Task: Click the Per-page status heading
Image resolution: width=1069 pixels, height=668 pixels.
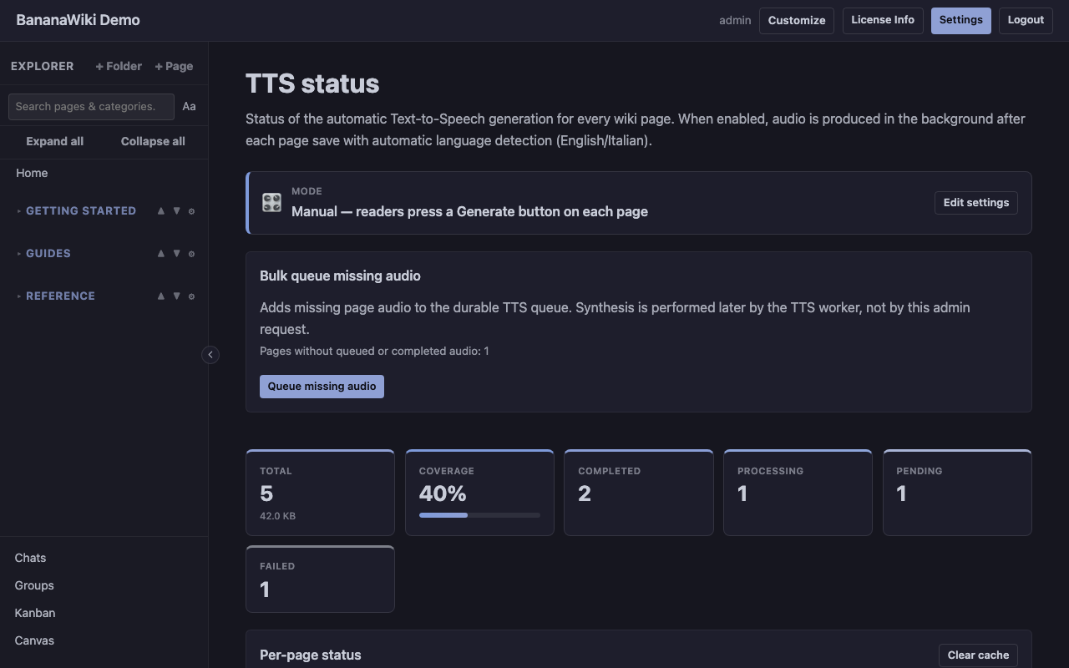Action: pos(311,655)
